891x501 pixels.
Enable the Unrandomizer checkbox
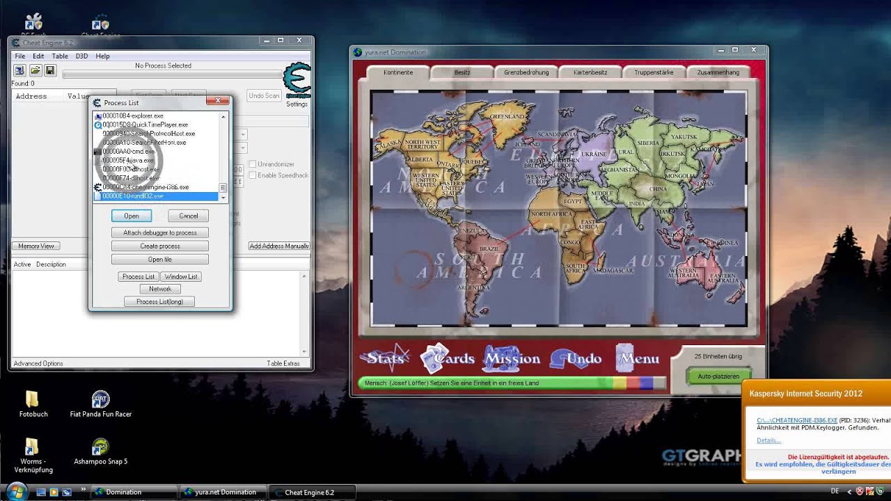coord(253,164)
